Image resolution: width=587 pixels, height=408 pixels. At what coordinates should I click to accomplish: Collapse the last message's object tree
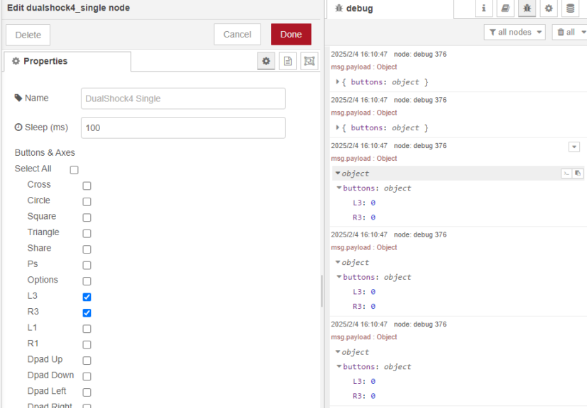click(x=338, y=352)
